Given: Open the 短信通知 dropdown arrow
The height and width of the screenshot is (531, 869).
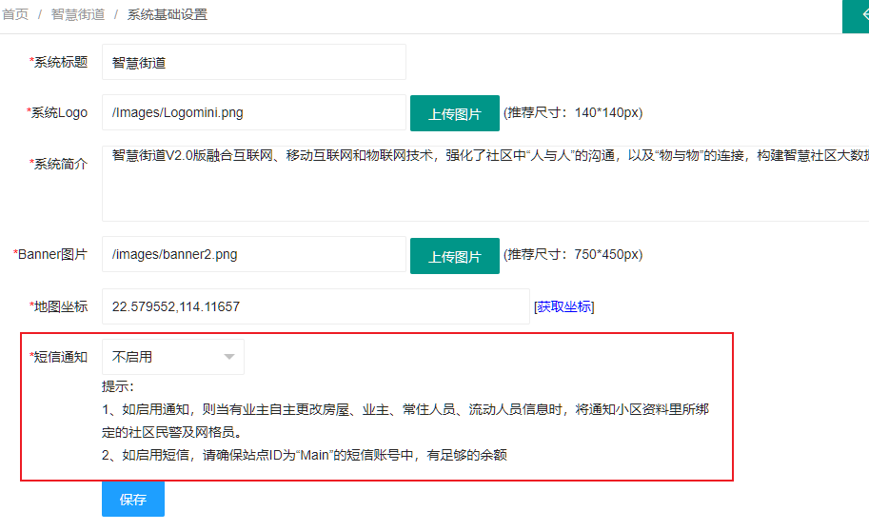Looking at the screenshot, I should coord(228,357).
